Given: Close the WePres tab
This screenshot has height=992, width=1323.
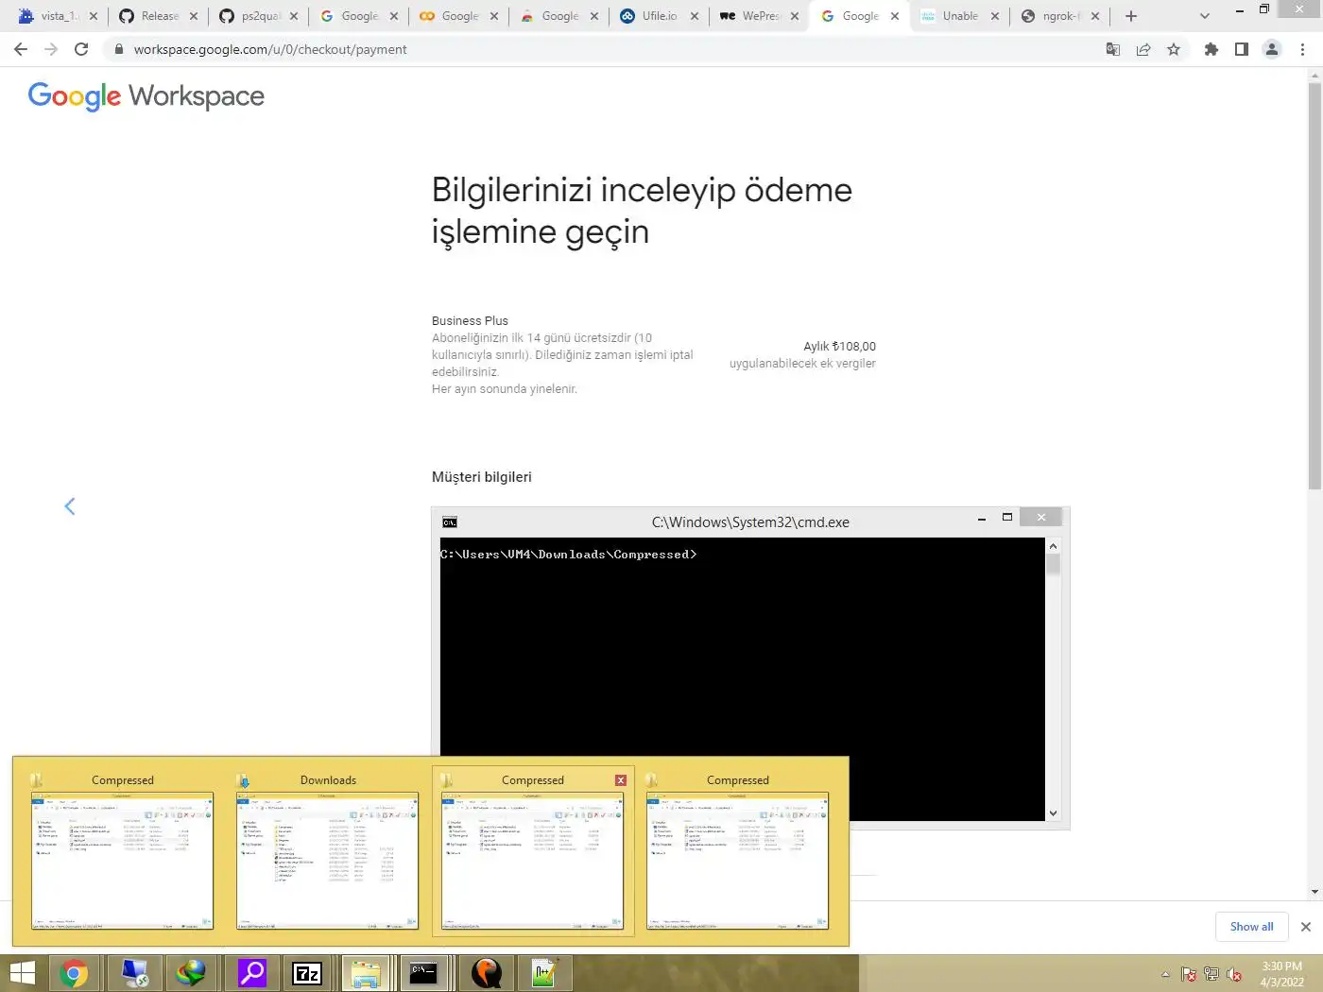Looking at the screenshot, I should coord(794,16).
